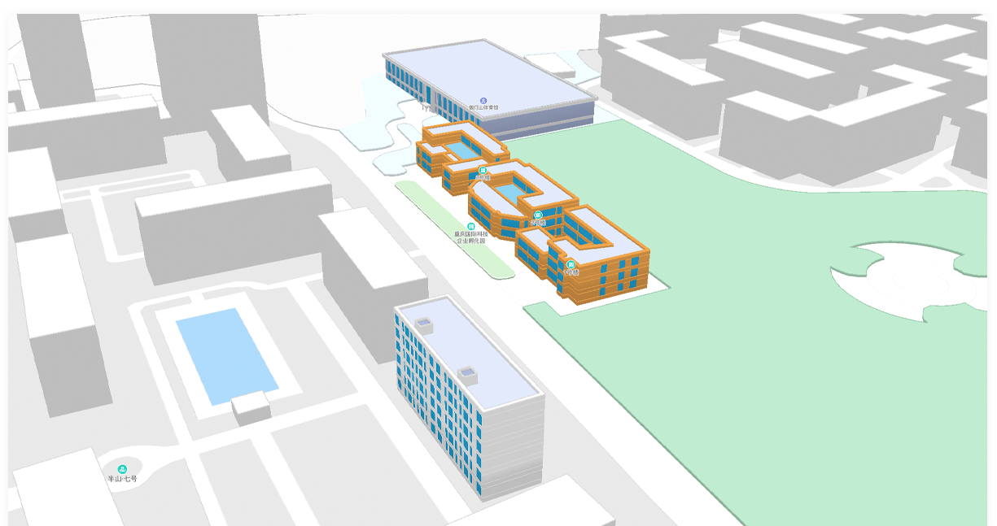The height and width of the screenshot is (526, 997).
Task: Click the stadium name label under its marker
Action: tap(483, 107)
